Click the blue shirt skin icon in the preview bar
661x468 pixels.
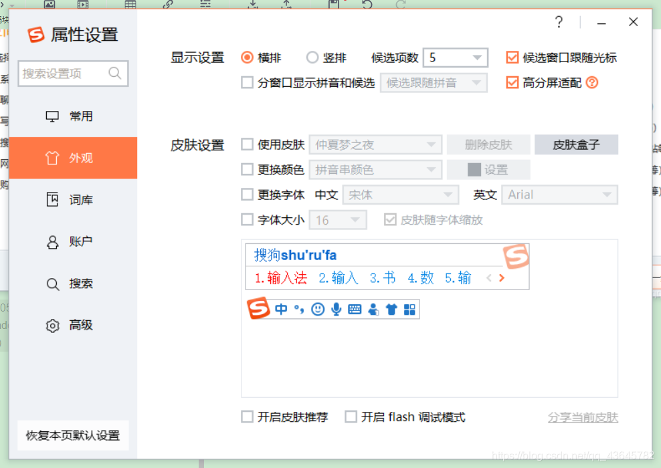click(x=391, y=310)
